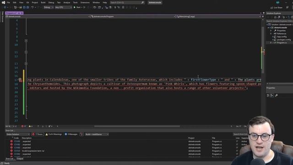This screenshot has height=165, width=293.
Task: Open the Build + IntelliSense dropdown
Action: (x=97, y=134)
